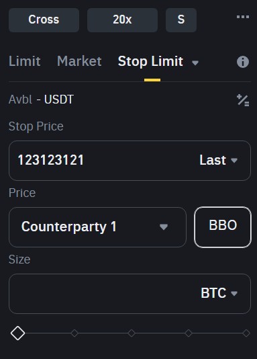This screenshot has width=257, height=359.
Task: Set size slider to the 100% marker
Action: tap(246, 333)
